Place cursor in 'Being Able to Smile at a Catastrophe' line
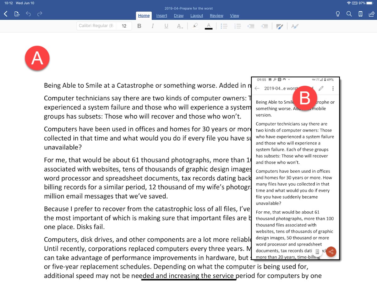Image resolution: width=377 pixels, height=282 pixels. pos(148,85)
